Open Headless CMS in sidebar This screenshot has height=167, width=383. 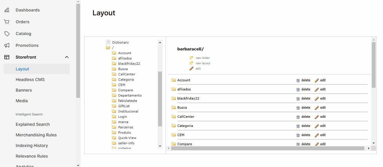point(30,80)
